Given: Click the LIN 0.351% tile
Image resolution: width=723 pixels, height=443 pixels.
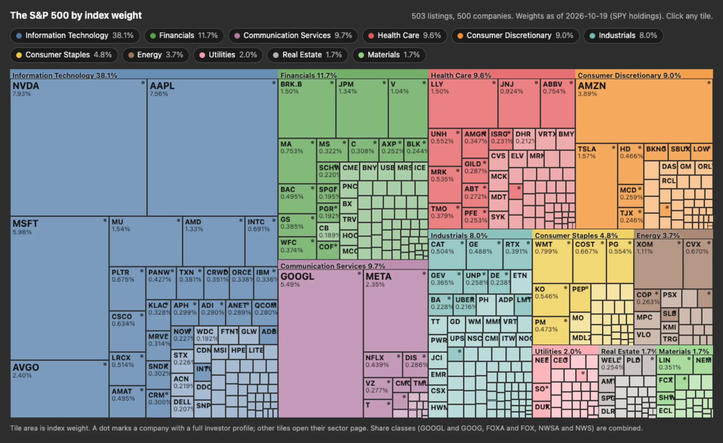Looking at the screenshot, I should (674, 364).
